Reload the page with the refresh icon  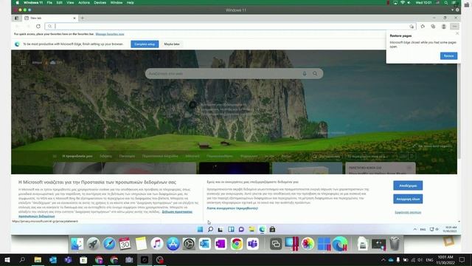tap(38, 27)
